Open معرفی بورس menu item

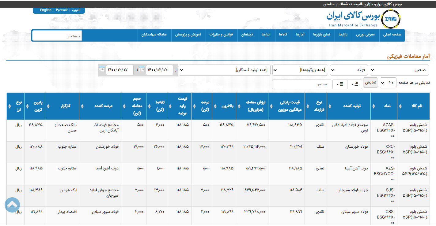click(365, 35)
